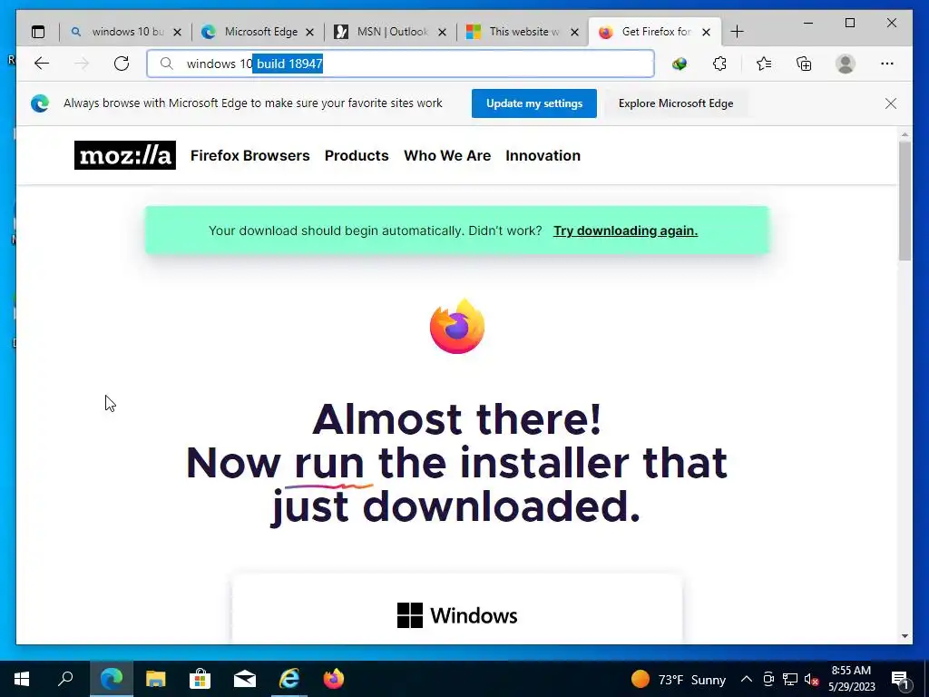
Task: Click the Edge logo in notification bar
Action: click(40, 103)
